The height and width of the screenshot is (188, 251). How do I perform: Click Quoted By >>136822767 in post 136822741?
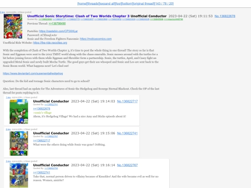[51, 136]
